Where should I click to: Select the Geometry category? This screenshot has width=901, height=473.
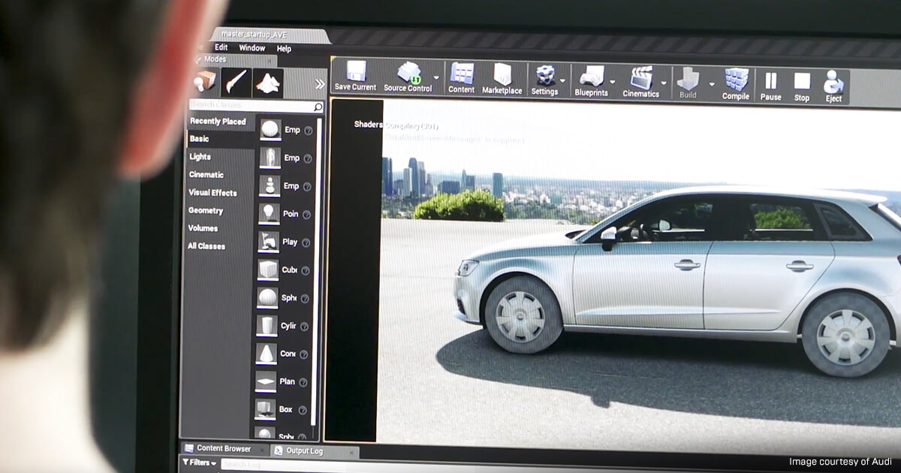coord(205,211)
